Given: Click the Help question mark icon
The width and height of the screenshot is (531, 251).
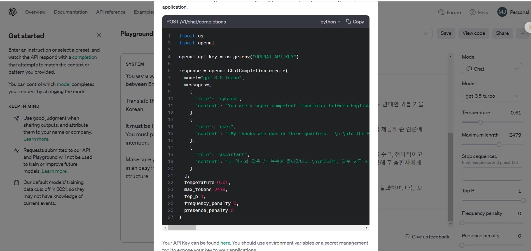Looking at the screenshot, I should click(472, 12).
